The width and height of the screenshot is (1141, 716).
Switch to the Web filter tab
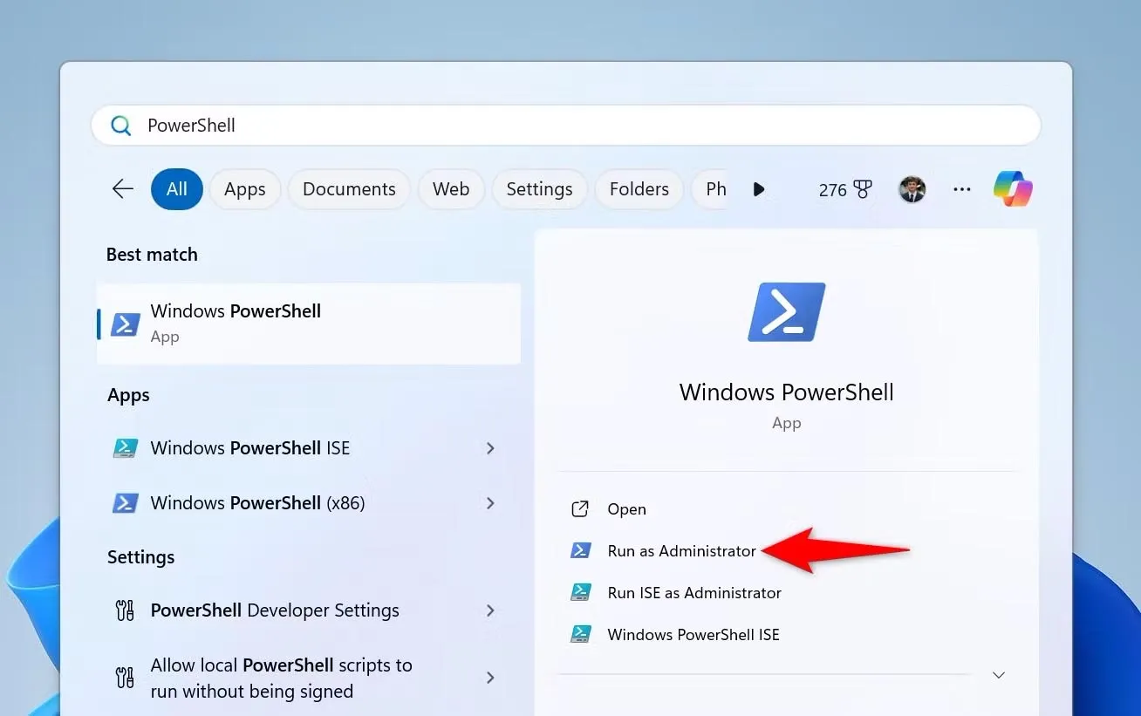[451, 189]
